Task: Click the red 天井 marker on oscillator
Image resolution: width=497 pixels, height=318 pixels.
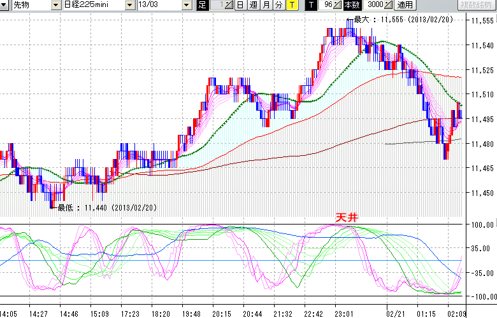Action: [x=347, y=218]
